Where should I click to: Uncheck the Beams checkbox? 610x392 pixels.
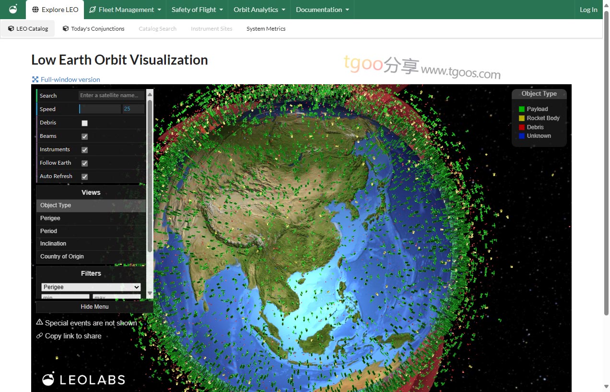(x=85, y=136)
